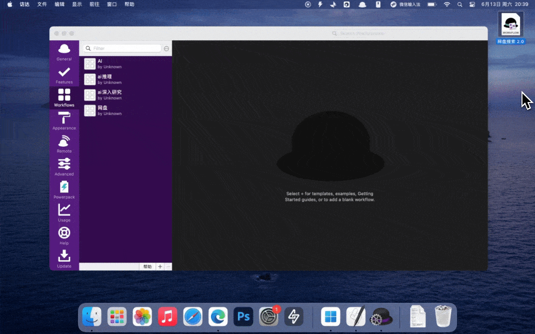
Task: Open the Update section
Action: coord(64,259)
